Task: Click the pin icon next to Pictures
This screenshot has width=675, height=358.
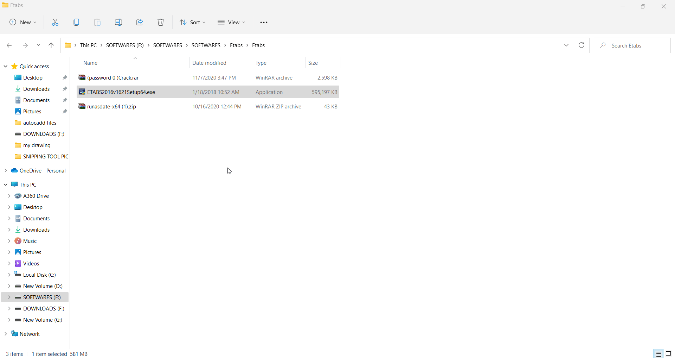Action: 65,111
